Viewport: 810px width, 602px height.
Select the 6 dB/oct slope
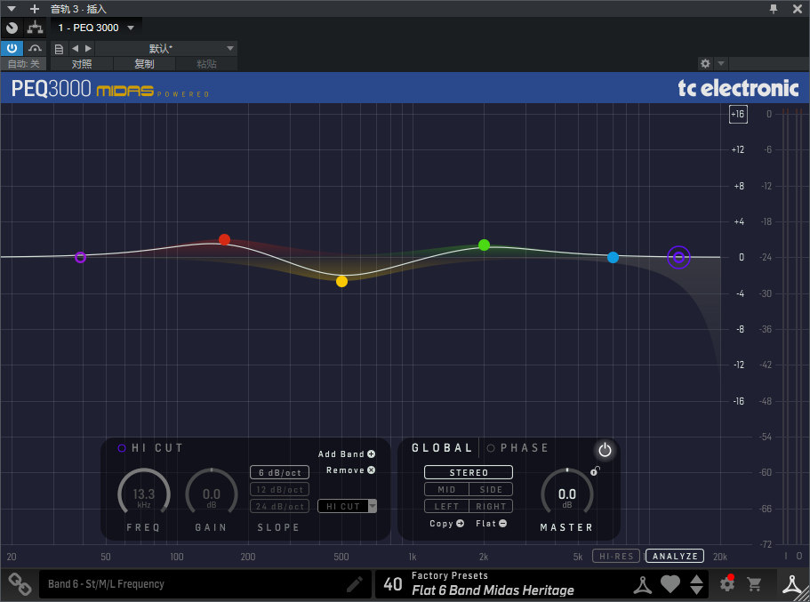click(279, 472)
